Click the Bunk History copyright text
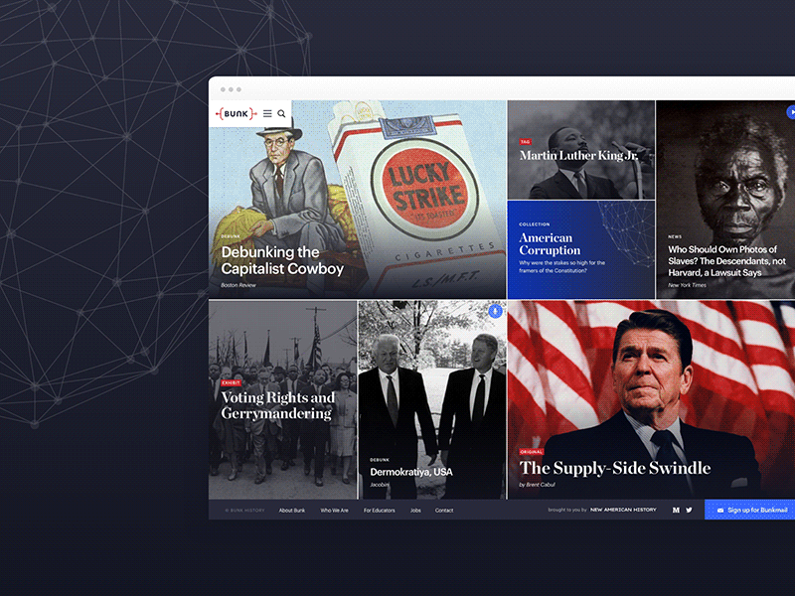This screenshot has height=596, width=795. [244, 511]
